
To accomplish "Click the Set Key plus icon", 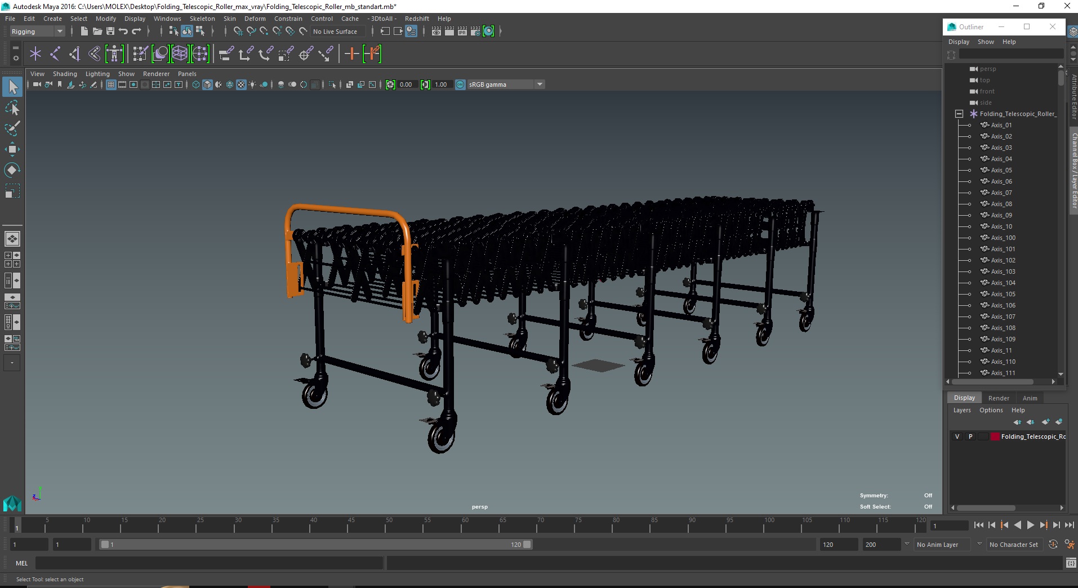I will pyautogui.click(x=351, y=54).
